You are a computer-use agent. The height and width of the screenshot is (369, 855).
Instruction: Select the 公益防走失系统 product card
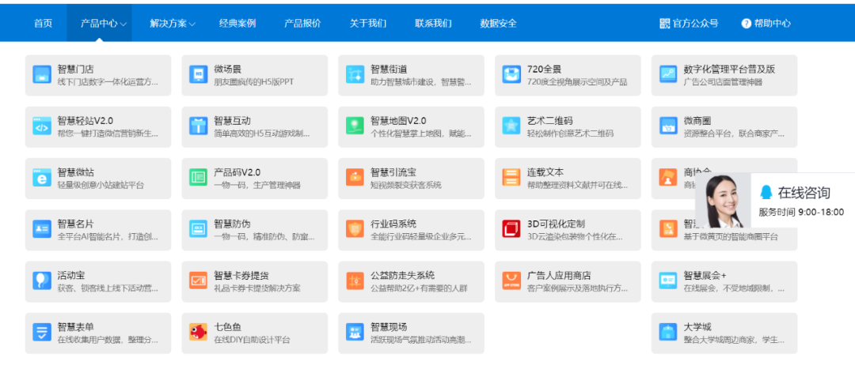coord(411,281)
